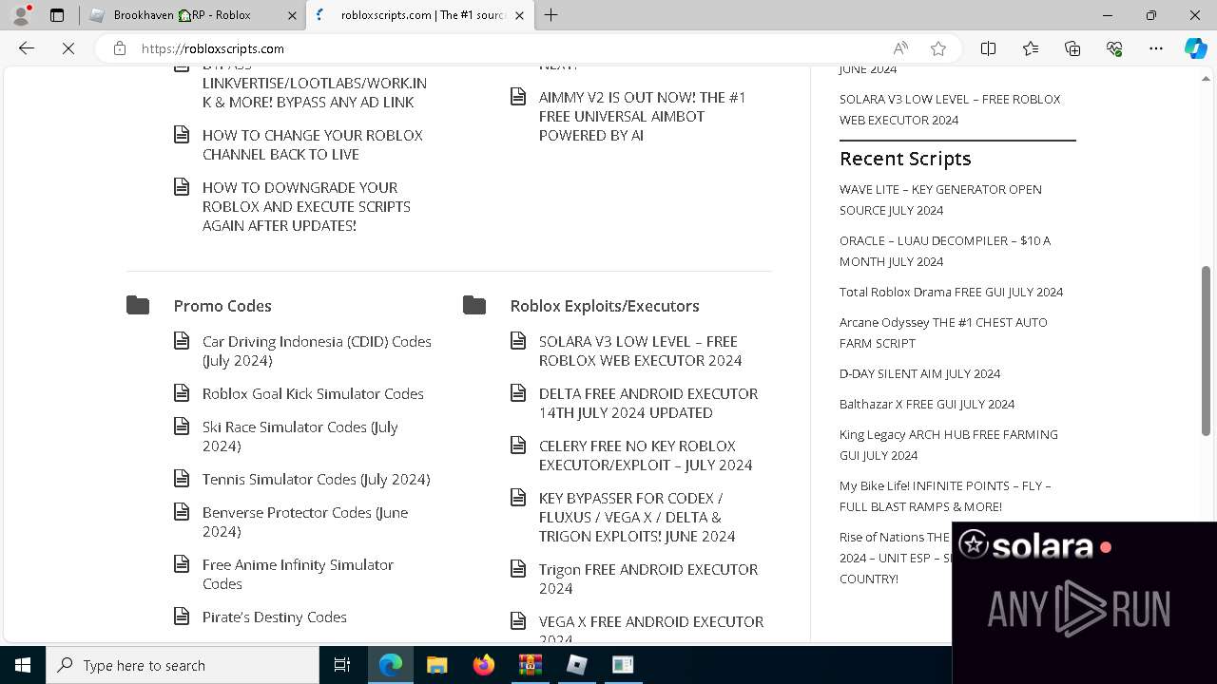Open Roblox app from taskbar
The height and width of the screenshot is (684, 1217).
tap(576, 665)
